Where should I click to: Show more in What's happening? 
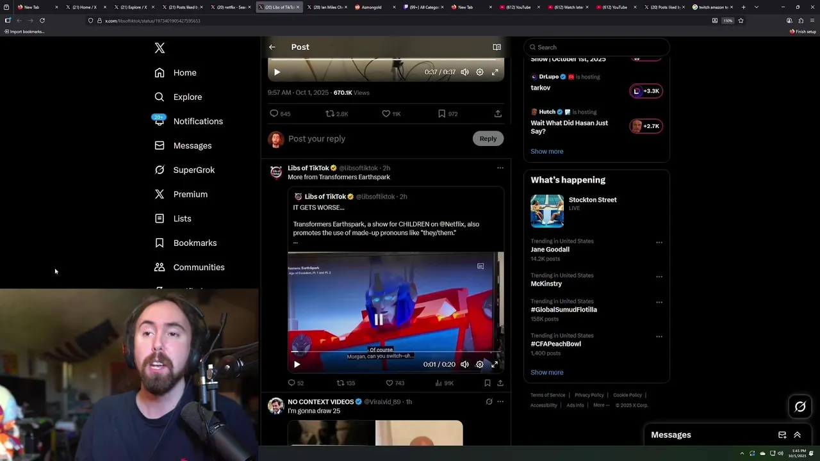[x=547, y=373]
